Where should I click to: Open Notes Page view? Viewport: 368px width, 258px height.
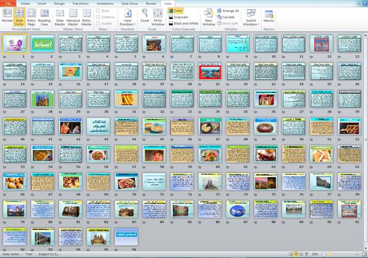point(31,17)
